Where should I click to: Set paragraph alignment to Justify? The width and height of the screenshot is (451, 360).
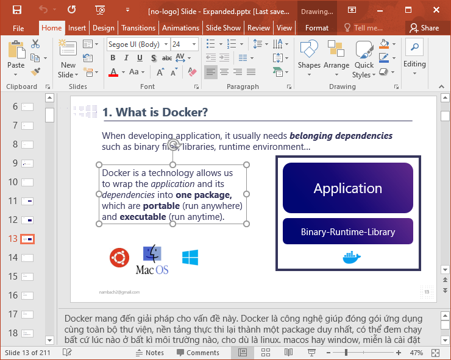(x=251, y=72)
